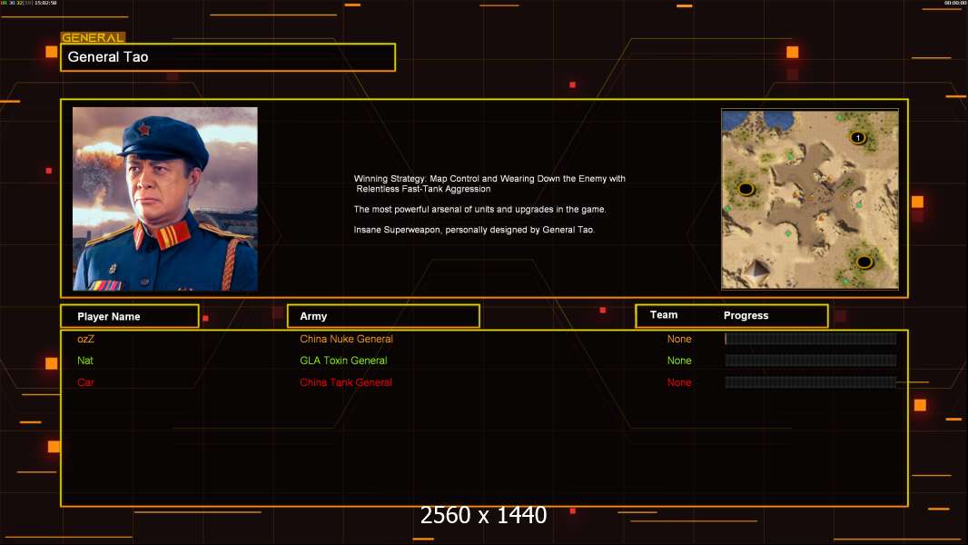Click the GENERAL label tag
968x545 pixels.
click(x=93, y=37)
